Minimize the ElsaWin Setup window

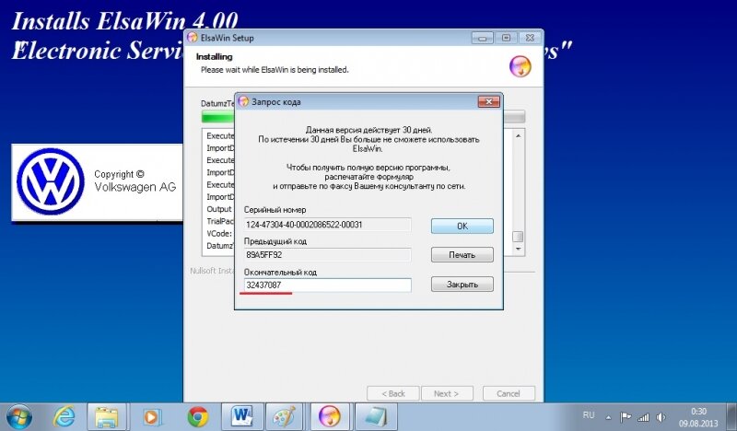point(482,38)
